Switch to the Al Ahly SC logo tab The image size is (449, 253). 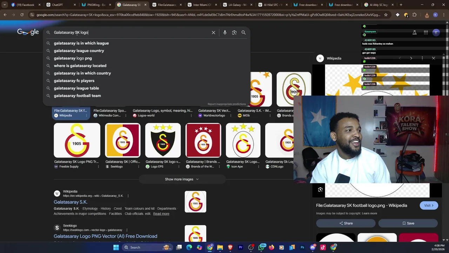tap(378, 5)
